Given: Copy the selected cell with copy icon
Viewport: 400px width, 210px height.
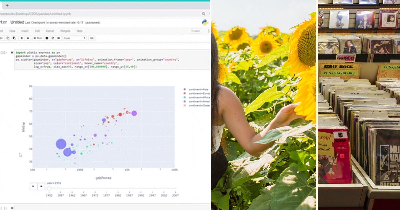Looking at the screenshot, I should click(x=8, y=38).
